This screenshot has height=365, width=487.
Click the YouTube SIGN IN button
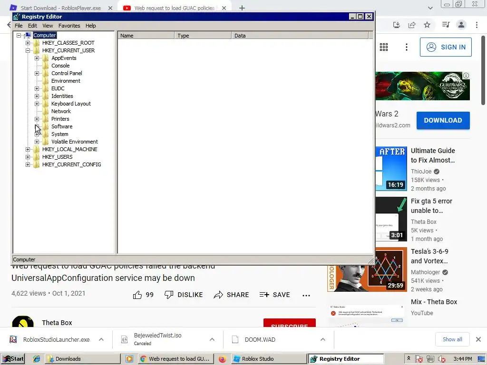(446, 47)
